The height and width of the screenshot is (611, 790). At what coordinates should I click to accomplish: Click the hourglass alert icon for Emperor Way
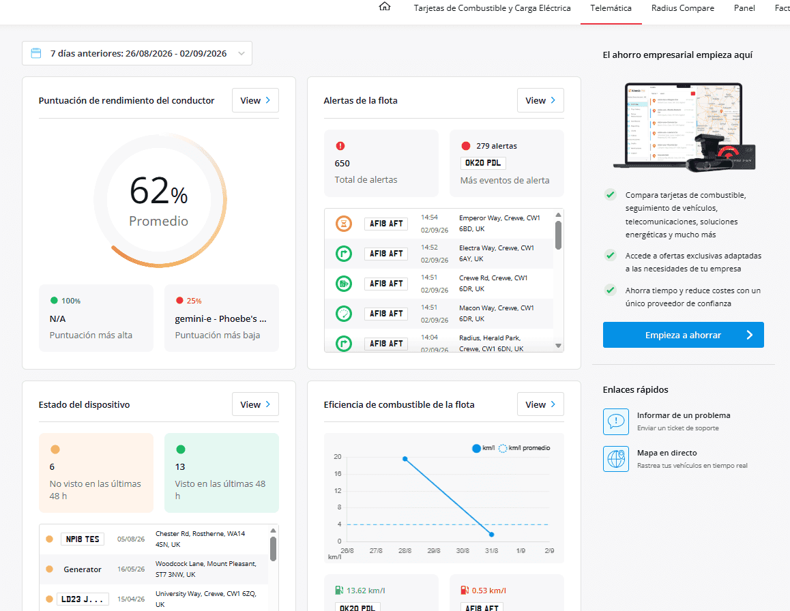coord(344,223)
